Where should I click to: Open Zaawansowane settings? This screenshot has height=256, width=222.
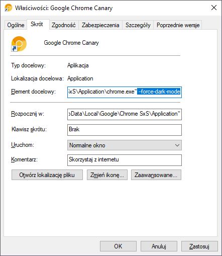156,175
